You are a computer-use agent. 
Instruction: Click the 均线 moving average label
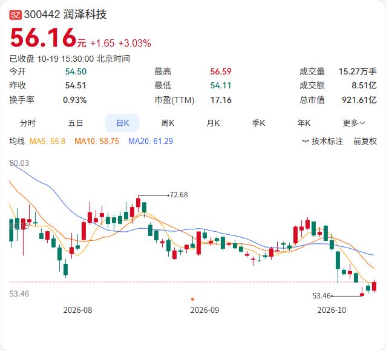pyautogui.click(x=17, y=141)
